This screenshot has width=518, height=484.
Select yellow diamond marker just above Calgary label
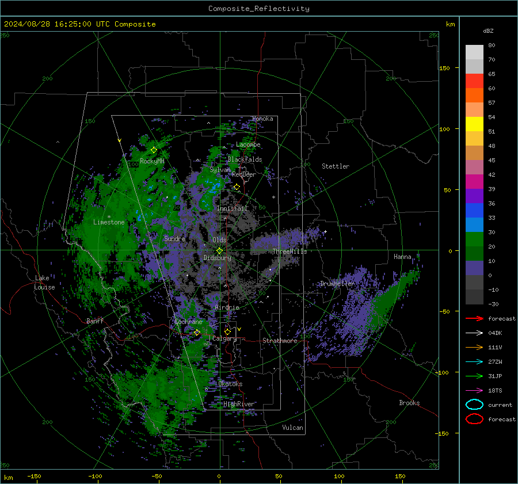[x=227, y=331]
